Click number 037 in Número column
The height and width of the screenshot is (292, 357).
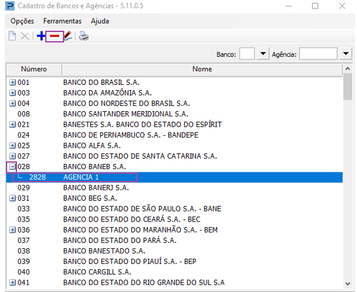pyautogui.click(x=24, y=240)
